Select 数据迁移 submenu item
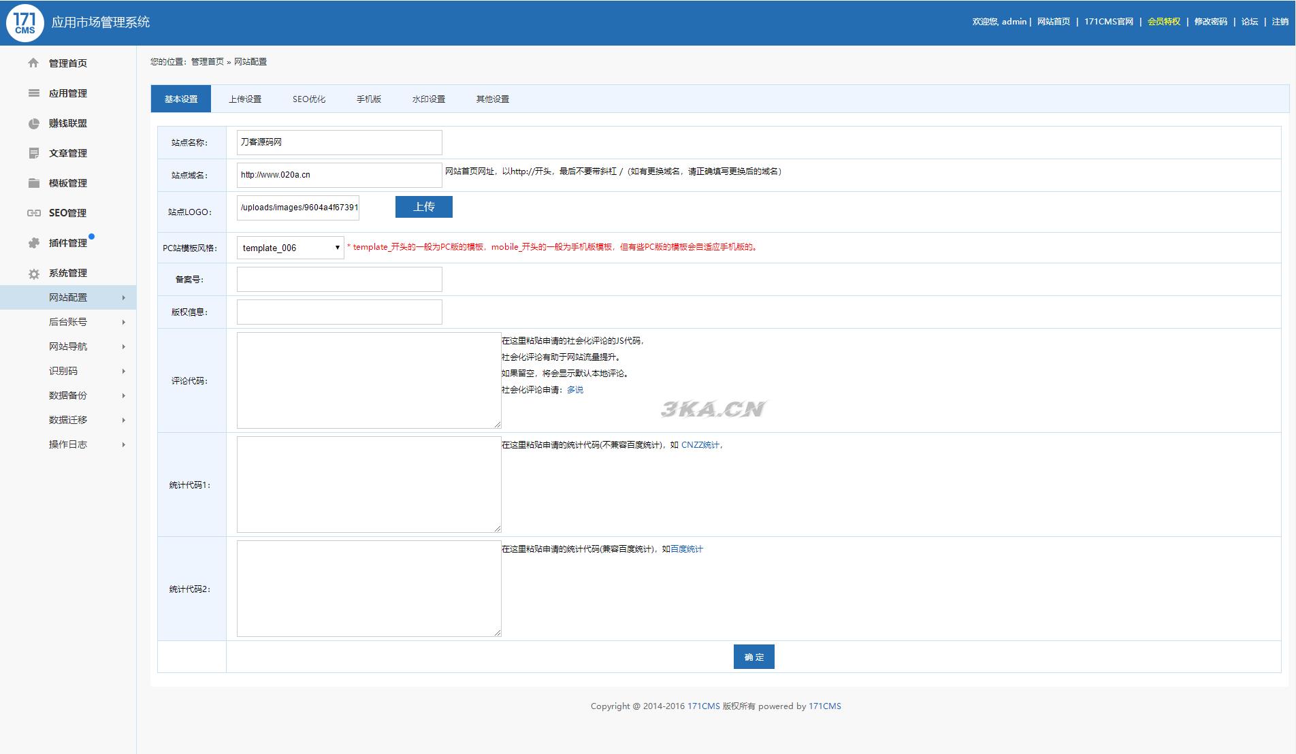Screen dimensions: 1296x754 click(x=68, y=420)
